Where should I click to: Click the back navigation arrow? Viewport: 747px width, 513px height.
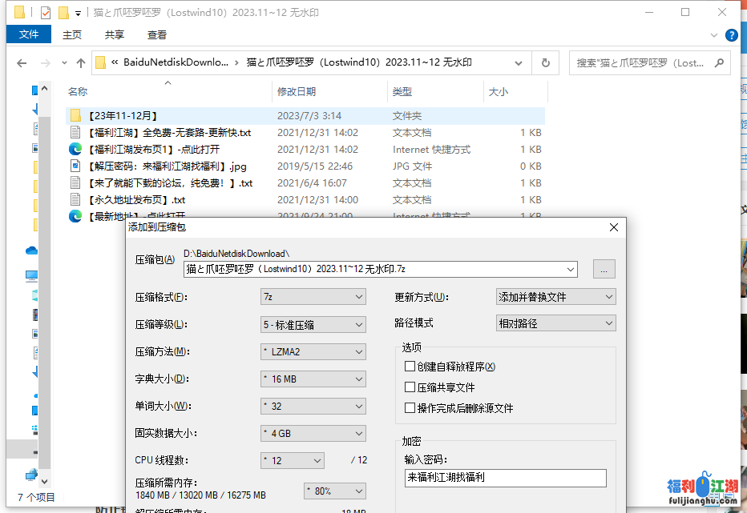pos(22,62)
